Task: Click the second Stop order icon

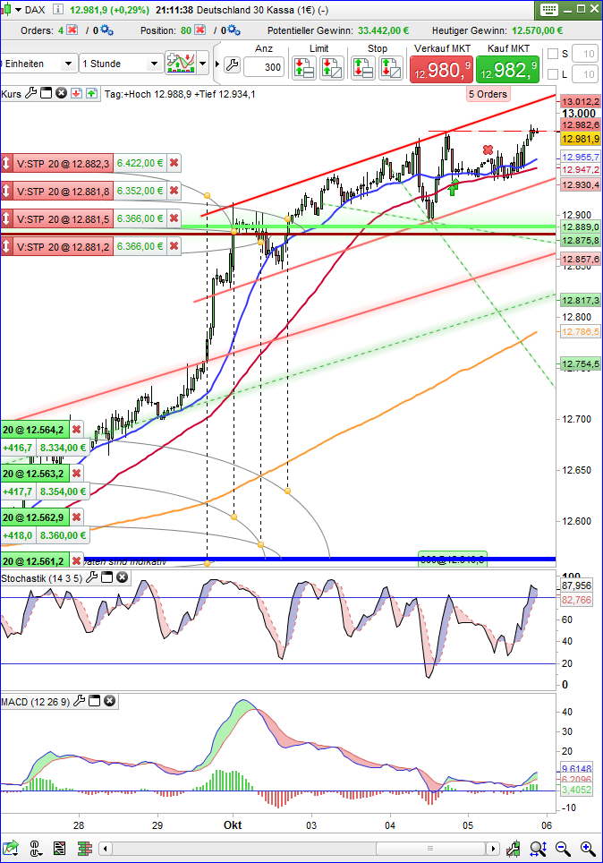Action: point(391,68)
